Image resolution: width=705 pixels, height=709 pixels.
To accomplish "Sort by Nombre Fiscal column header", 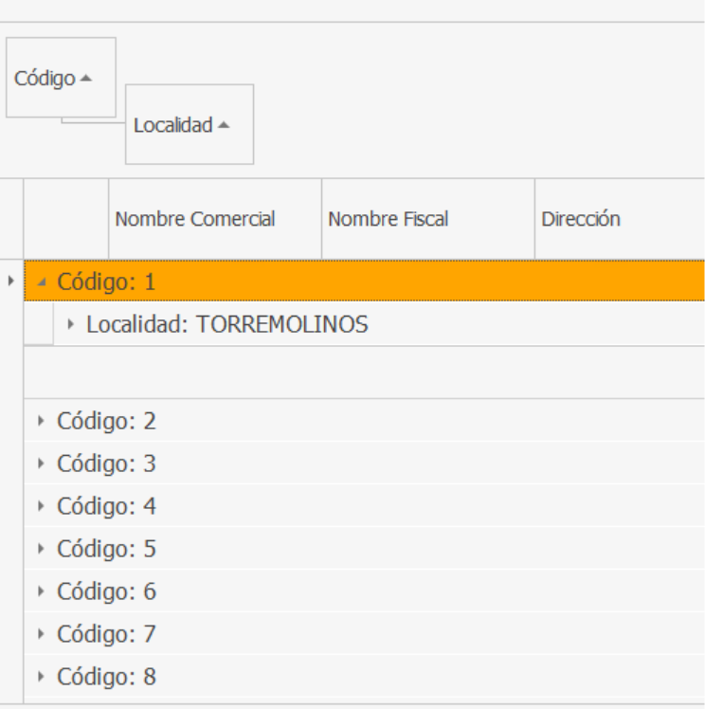I will 389,219.
